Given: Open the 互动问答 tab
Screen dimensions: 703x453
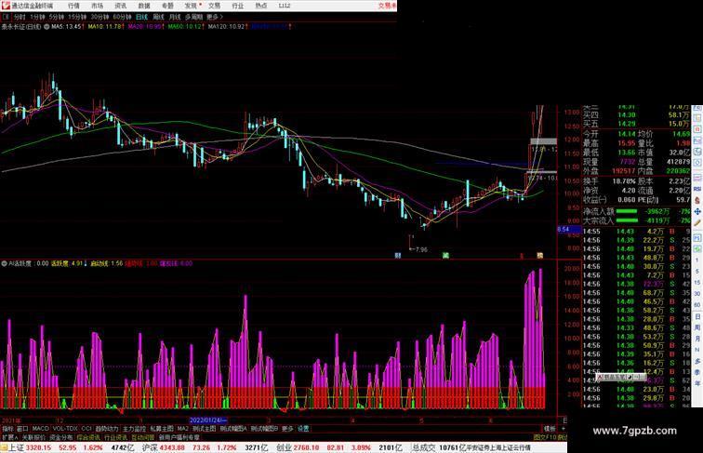Looking at the screenshot, I should 143,437.
